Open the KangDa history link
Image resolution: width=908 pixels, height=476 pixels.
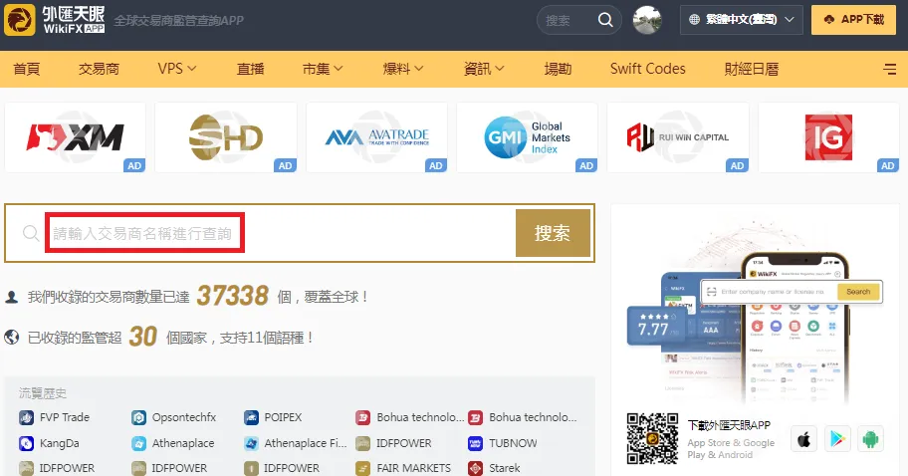[x=59, y=443]
